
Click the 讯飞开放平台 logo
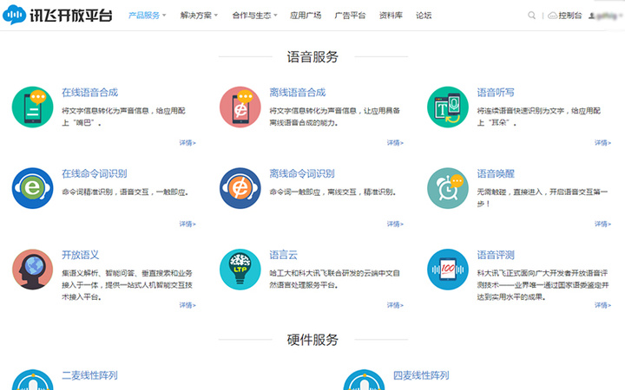tap(59, 16)
